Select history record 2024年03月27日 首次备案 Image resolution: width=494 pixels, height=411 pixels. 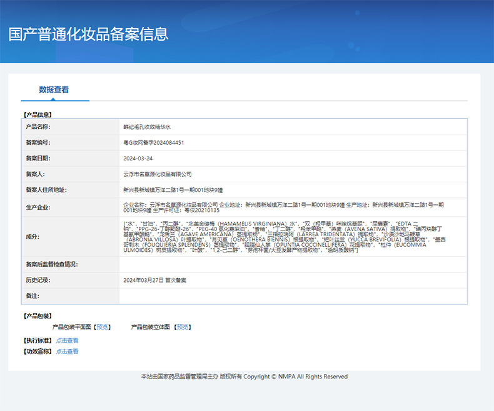pyautogui.click(x=154, y=280)
